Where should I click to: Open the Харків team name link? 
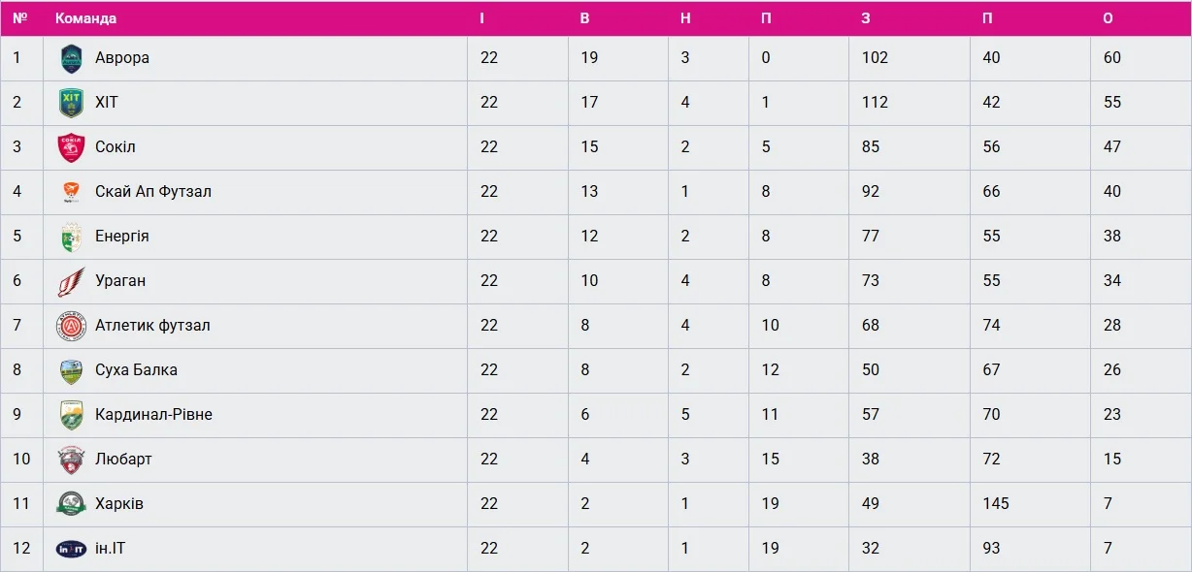tap(119, 504)
